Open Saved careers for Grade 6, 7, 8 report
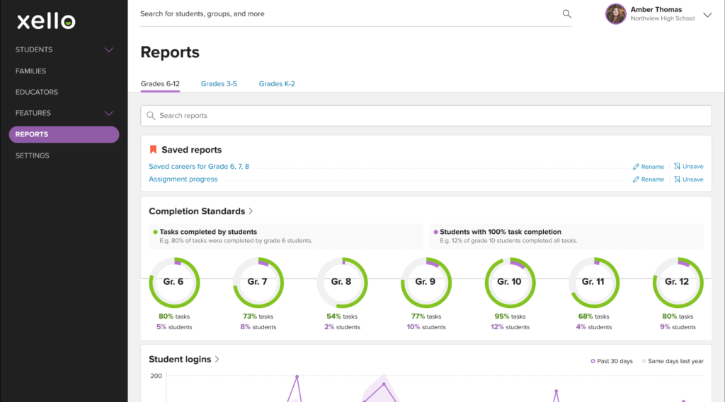This screenshot has width=725, height=402. click(x=199, y=167)
